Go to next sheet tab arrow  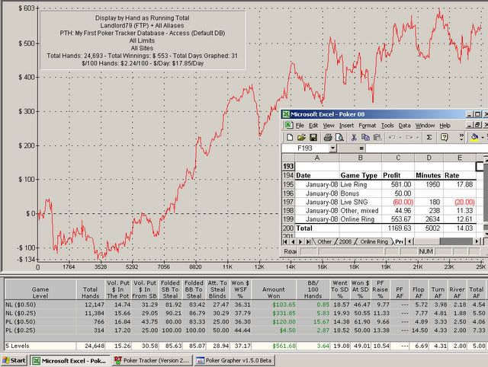click(300, 241)
